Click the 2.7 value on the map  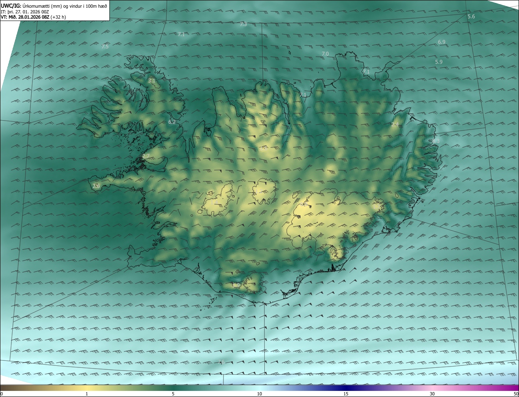click(146, 156)
